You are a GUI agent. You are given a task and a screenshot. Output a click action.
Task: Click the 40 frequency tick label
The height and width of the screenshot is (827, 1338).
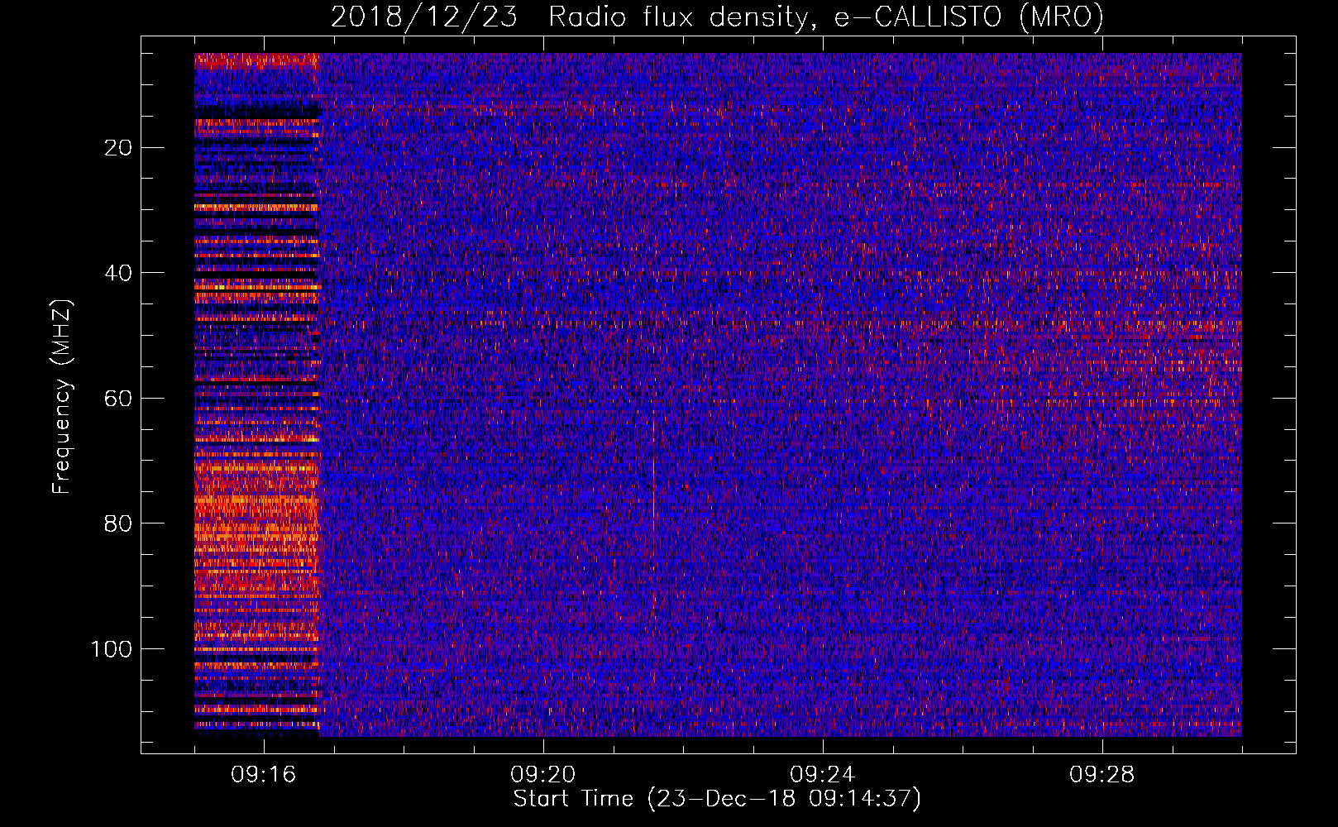point(119,273)
